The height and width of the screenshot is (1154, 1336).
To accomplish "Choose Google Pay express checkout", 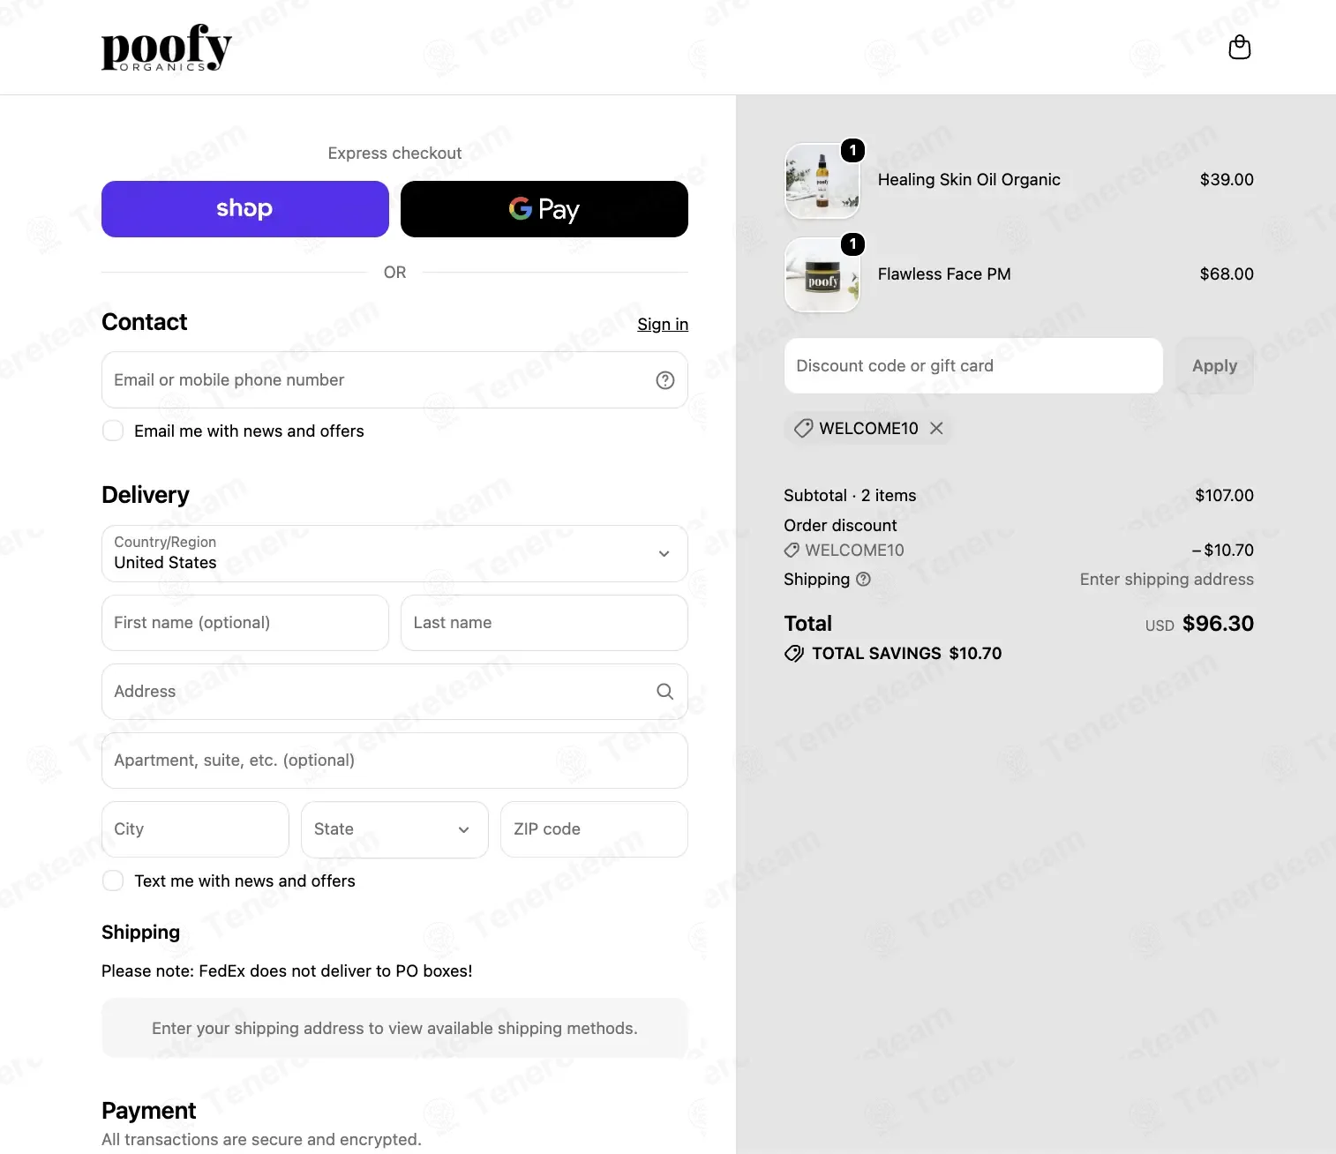I will pyautogui.click(x=544, y=209).
